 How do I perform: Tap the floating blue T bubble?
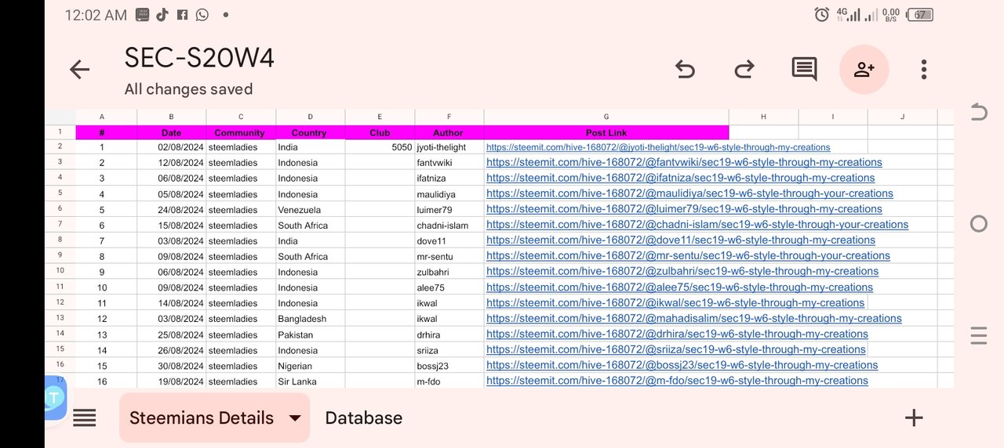pyautogui.click(x=56, y=397)
